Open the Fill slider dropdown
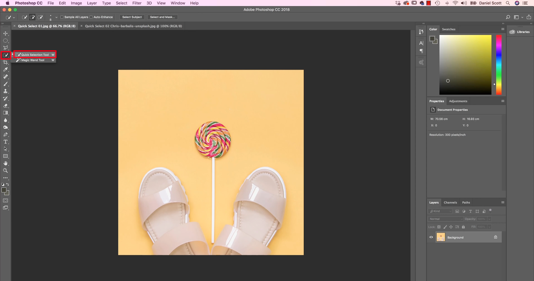This screenshot has width=534, height=281. 490,227
